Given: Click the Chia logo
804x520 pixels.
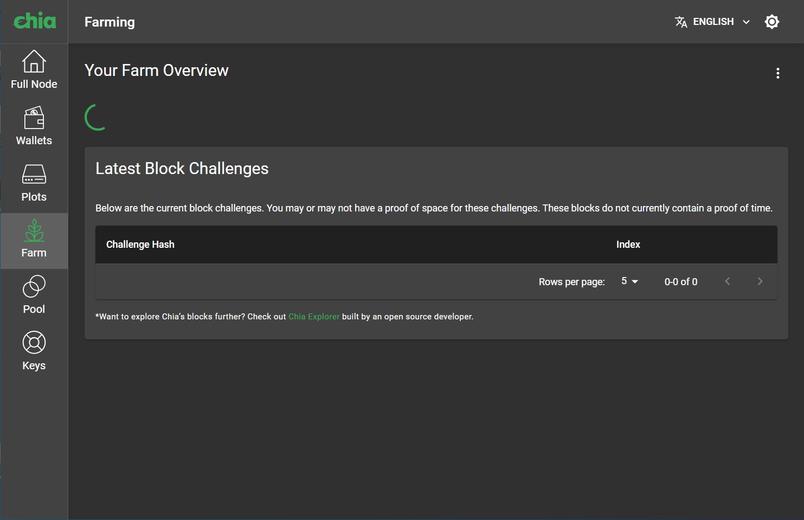Looking at the screenshot, I should click(x=35, y=21).
